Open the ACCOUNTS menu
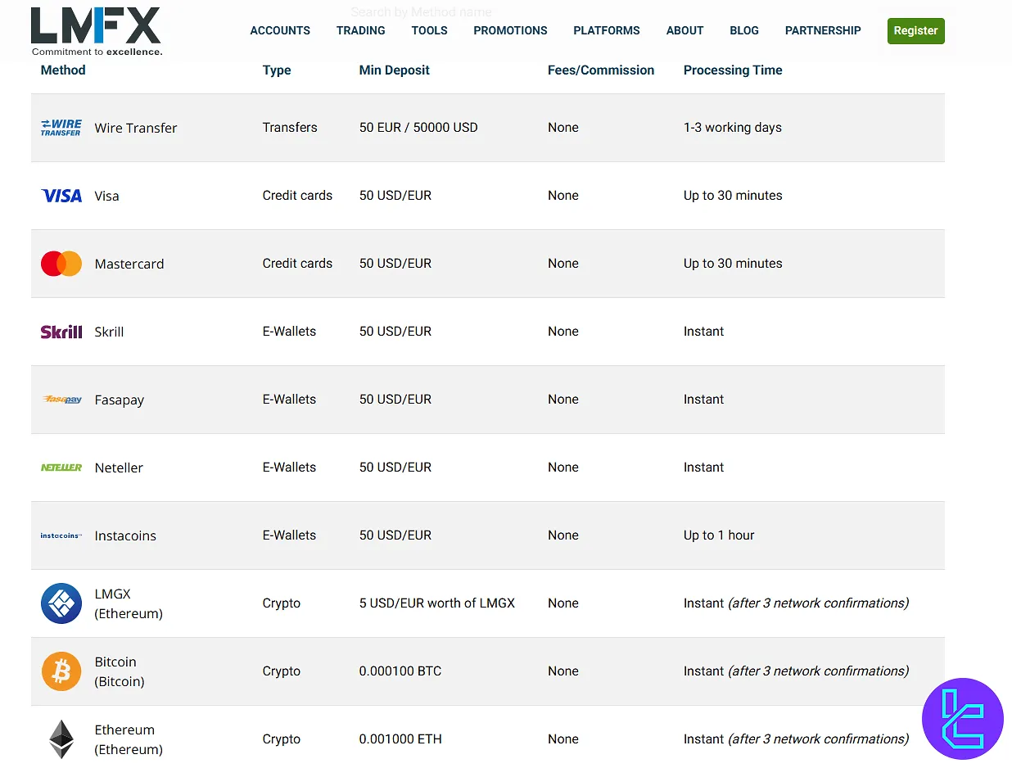Image resolution: width=1012 pixels, height=768 pixels. 280,30
